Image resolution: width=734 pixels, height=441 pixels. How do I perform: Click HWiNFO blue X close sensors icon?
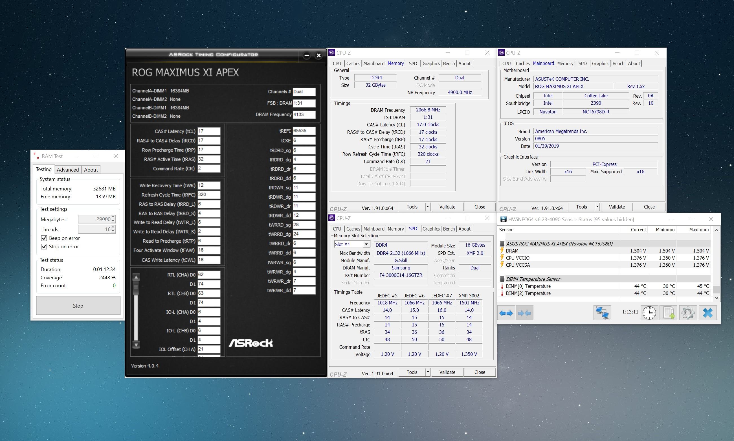708,313
